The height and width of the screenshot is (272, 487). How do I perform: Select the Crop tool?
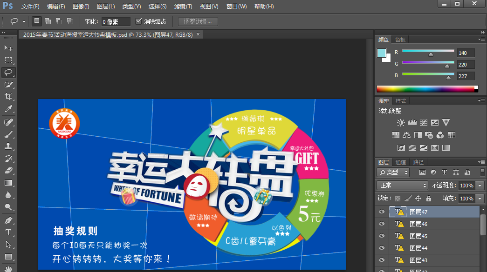8,97
